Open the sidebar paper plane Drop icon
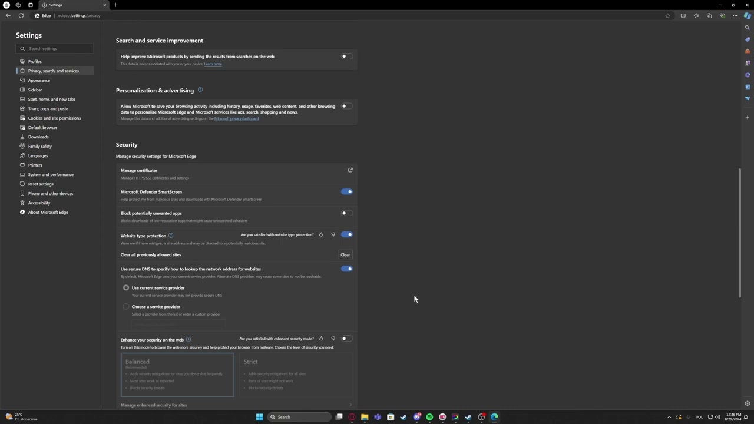This screenshot has height=424, width=754. 748,98
